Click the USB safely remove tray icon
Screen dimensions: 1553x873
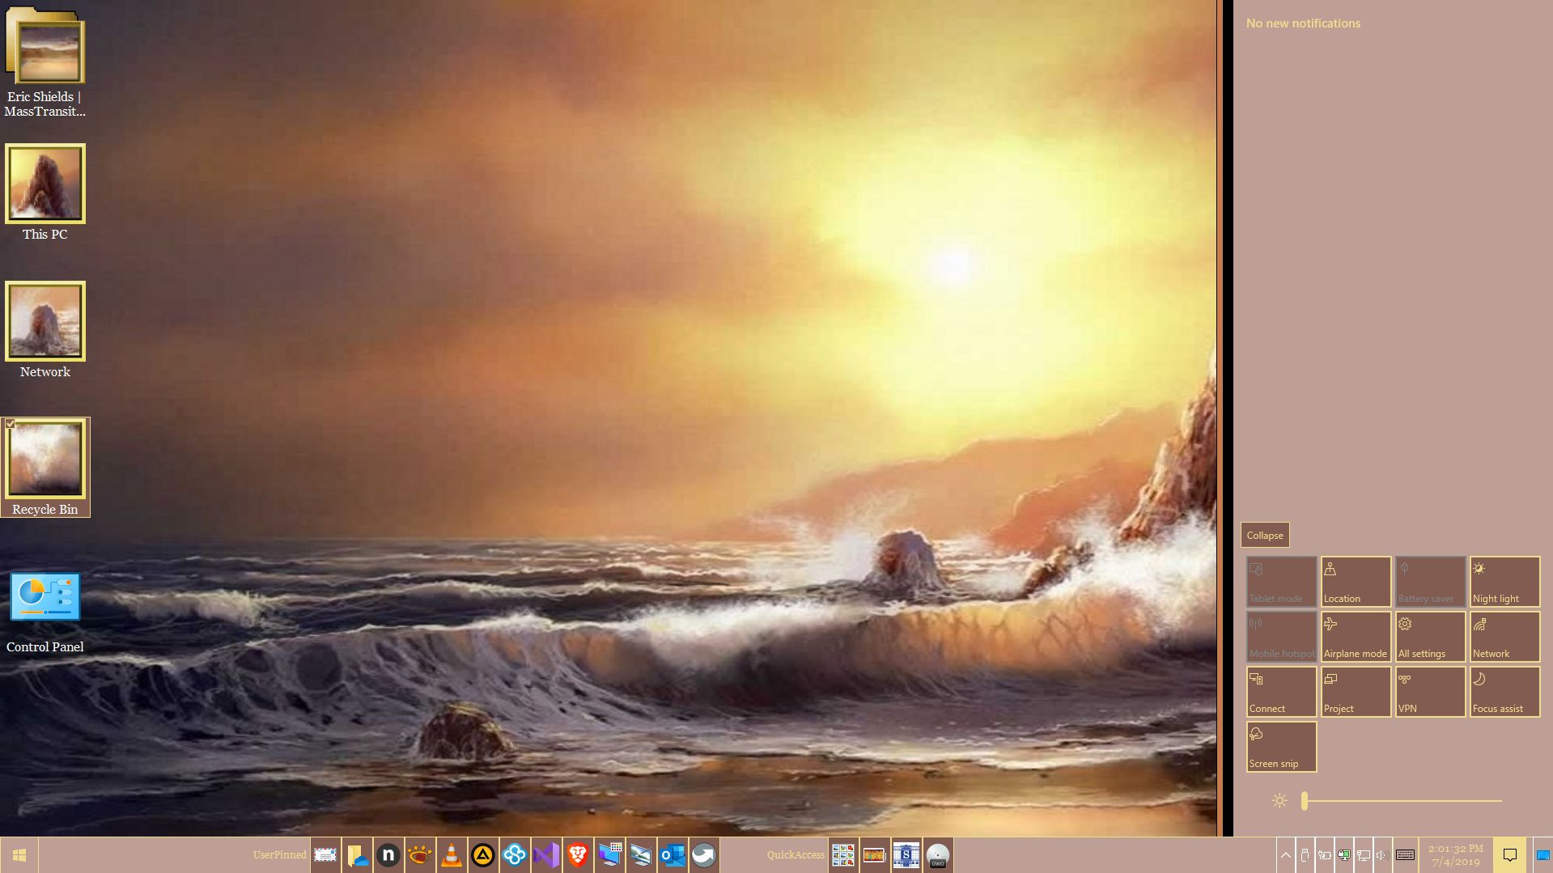[1305, 855]
